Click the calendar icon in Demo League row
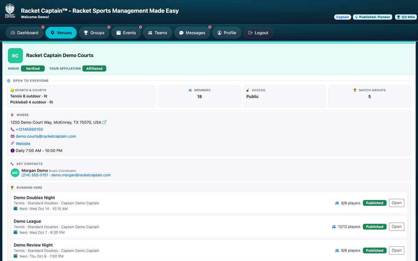 (16, 232)
